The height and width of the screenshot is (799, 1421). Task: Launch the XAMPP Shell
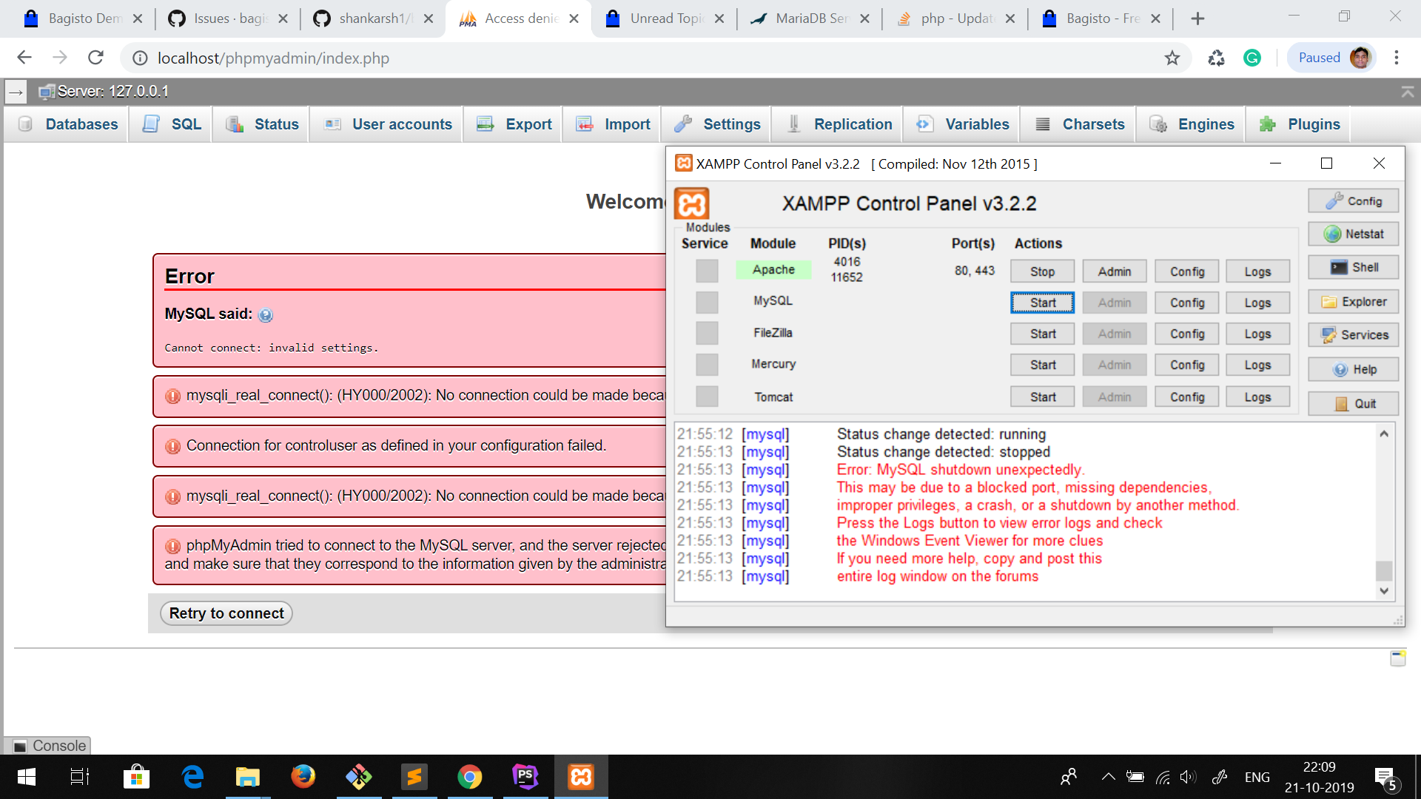pos(1353,268)
